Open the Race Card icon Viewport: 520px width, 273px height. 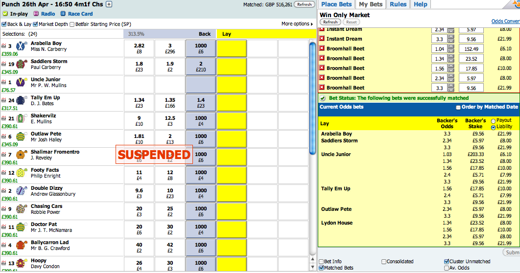pyautogui.click(x=63, y=14)
